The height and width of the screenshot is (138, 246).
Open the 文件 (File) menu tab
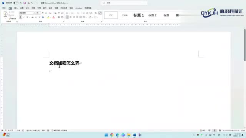click(x=4, y=8)
